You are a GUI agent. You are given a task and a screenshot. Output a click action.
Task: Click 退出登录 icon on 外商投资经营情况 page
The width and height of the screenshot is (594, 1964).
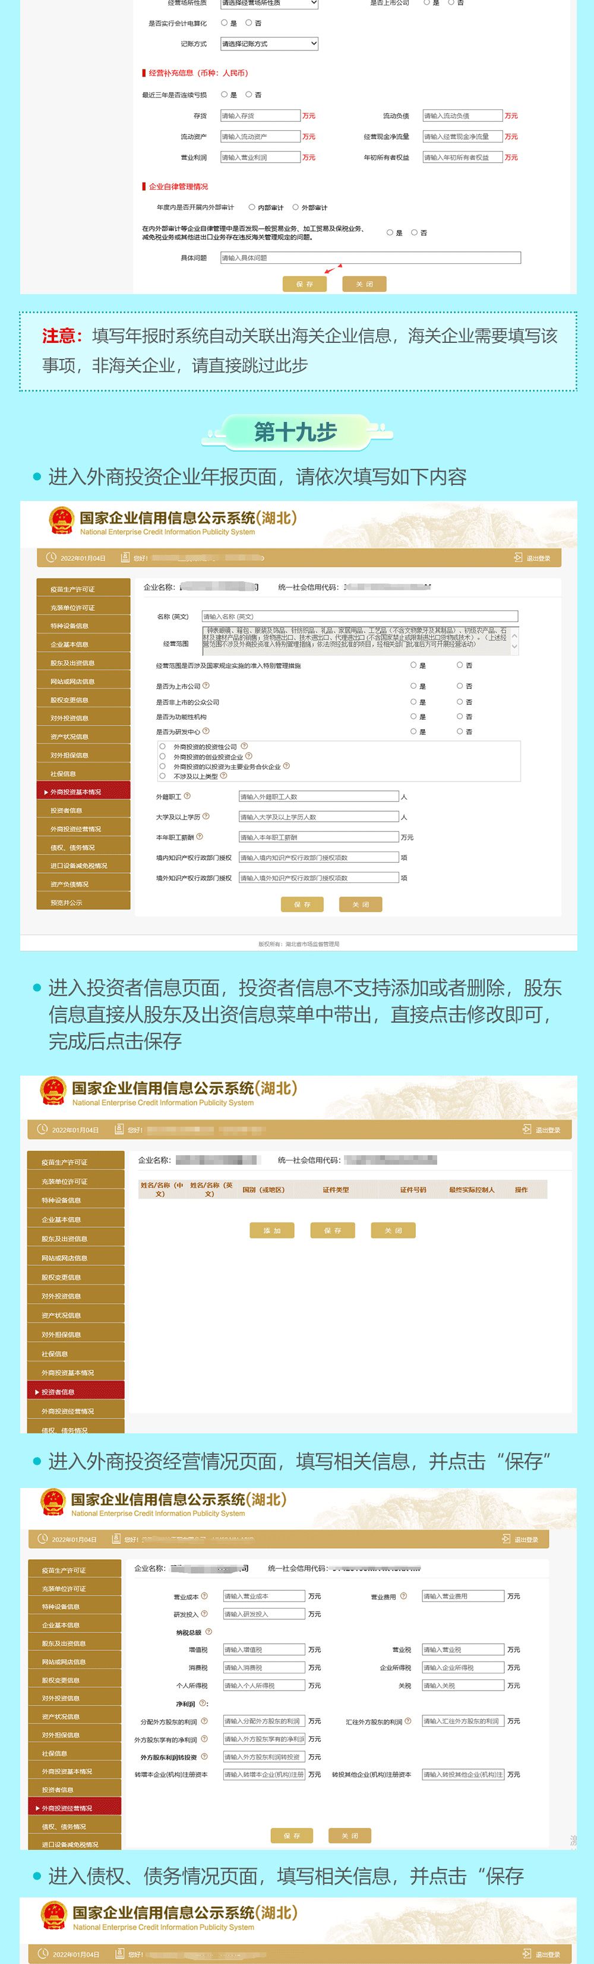pos(506,1539)
